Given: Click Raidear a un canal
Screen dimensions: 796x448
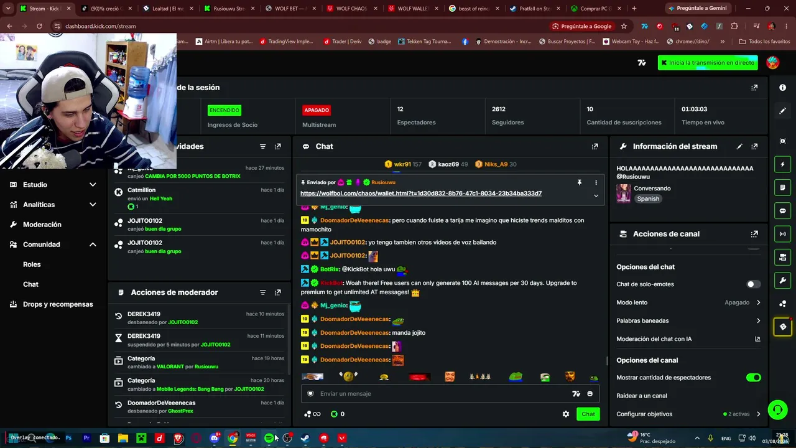Looking at the screenshot, I should coord(642,396).
